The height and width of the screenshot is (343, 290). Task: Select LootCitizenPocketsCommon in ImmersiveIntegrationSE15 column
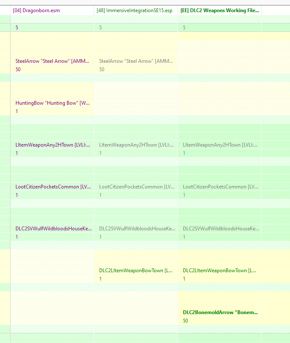click(x=137, y=187)
